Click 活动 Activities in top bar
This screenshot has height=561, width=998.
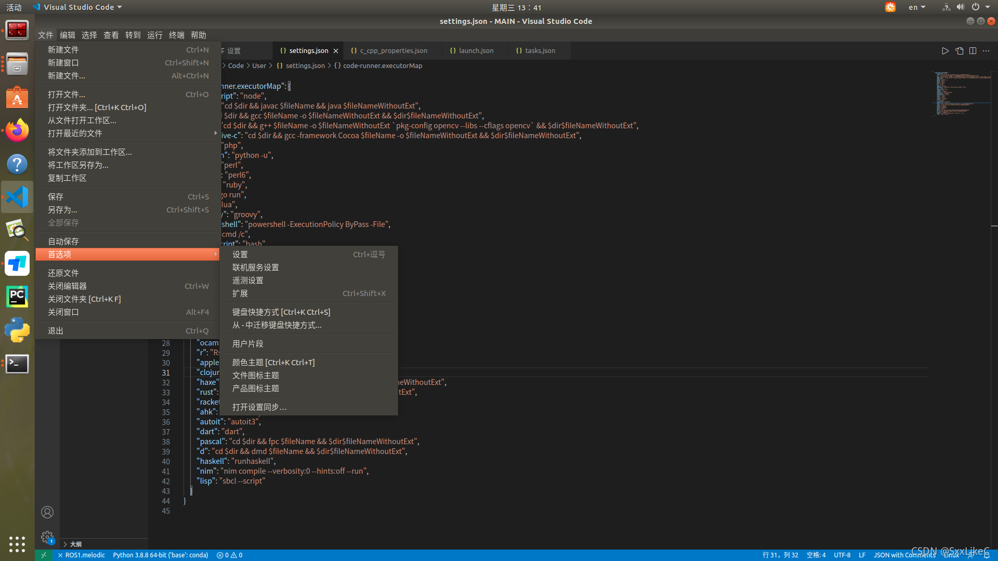[x=14, y=7]
